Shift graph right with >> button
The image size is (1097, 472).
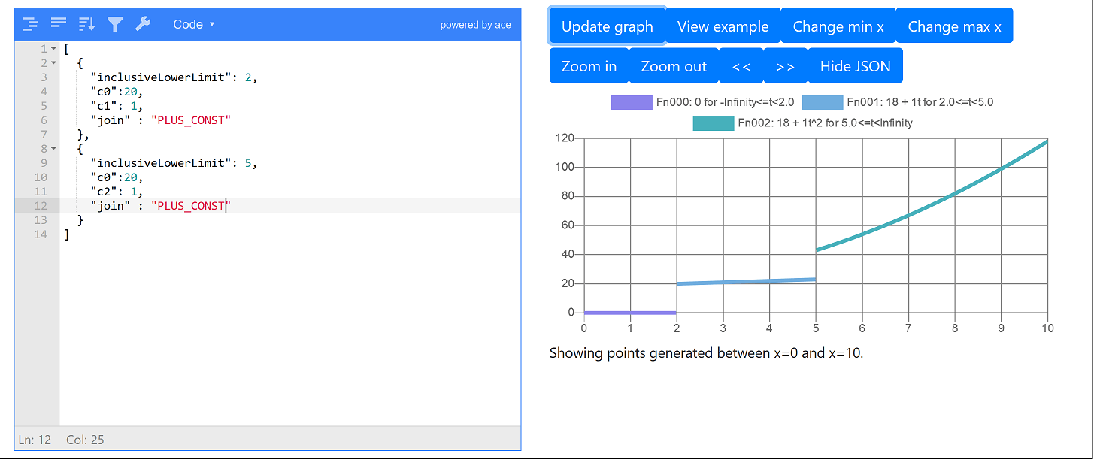click(x=786, y=66)
